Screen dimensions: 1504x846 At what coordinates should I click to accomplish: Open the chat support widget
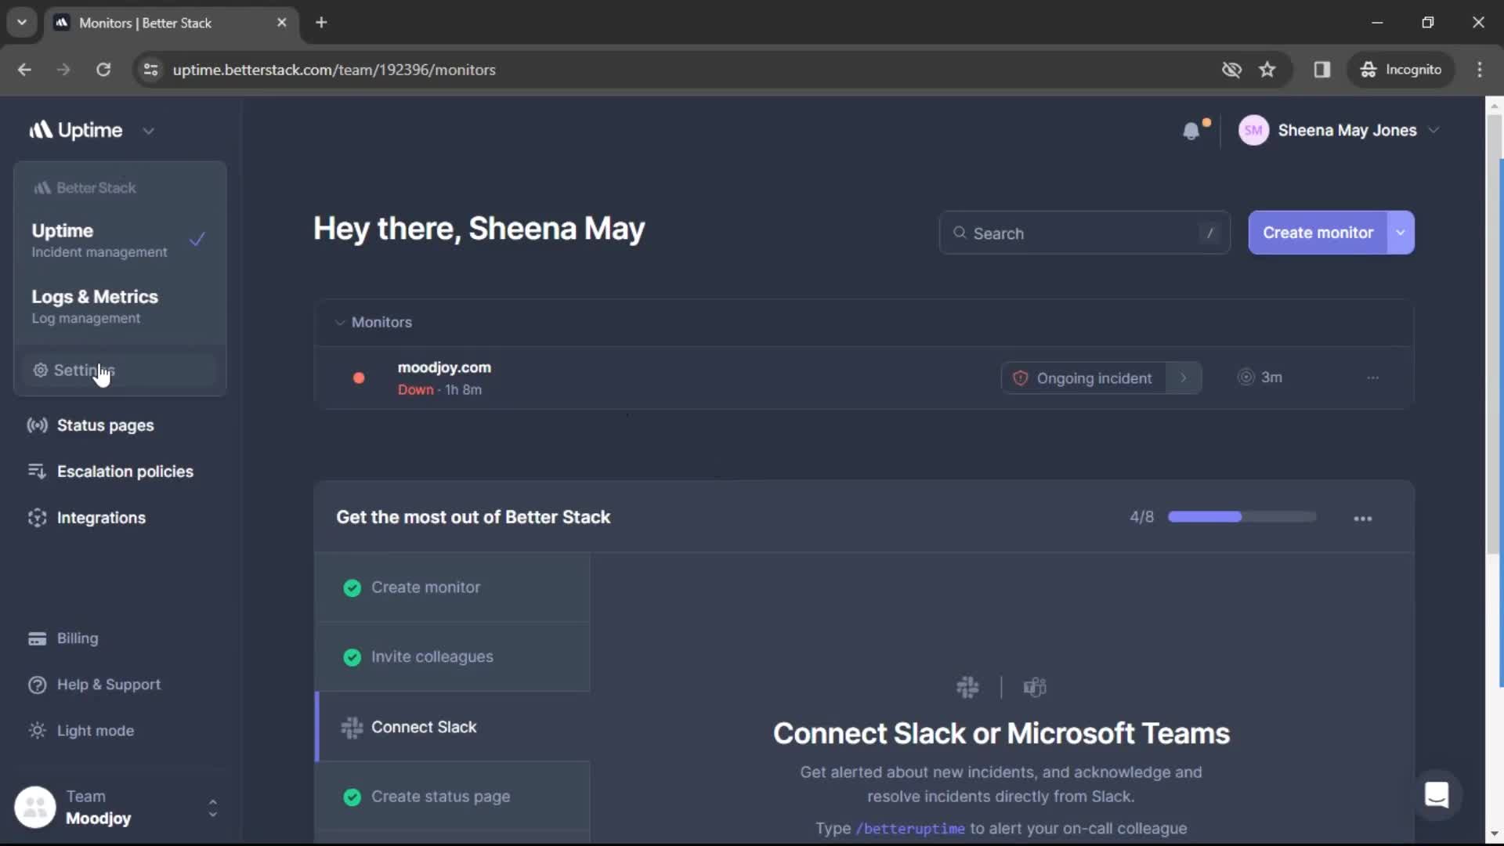[1437, 796]
